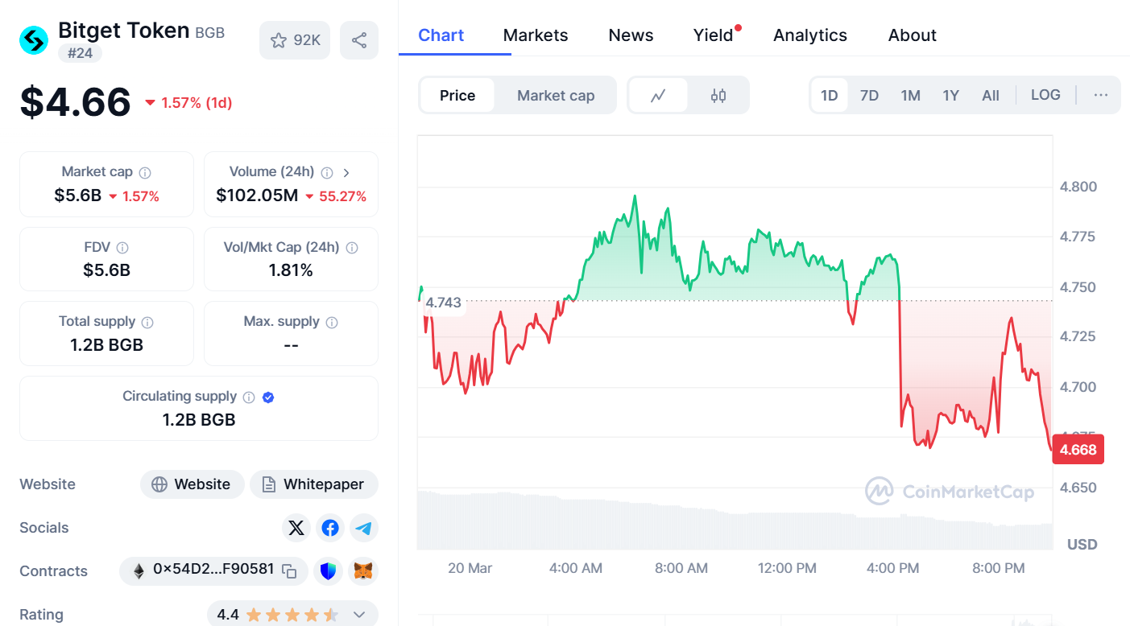Expand the Rating details chevron
The height and width of the screenshot is (626, 1130).
(358, 614)
